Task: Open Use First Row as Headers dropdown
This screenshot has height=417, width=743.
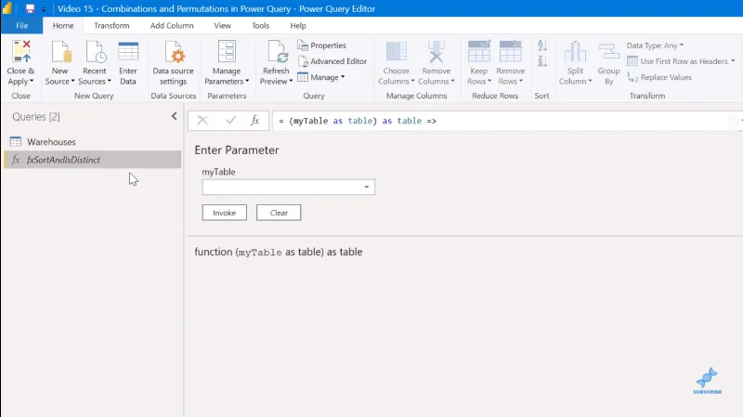Action: click(681, 61)
